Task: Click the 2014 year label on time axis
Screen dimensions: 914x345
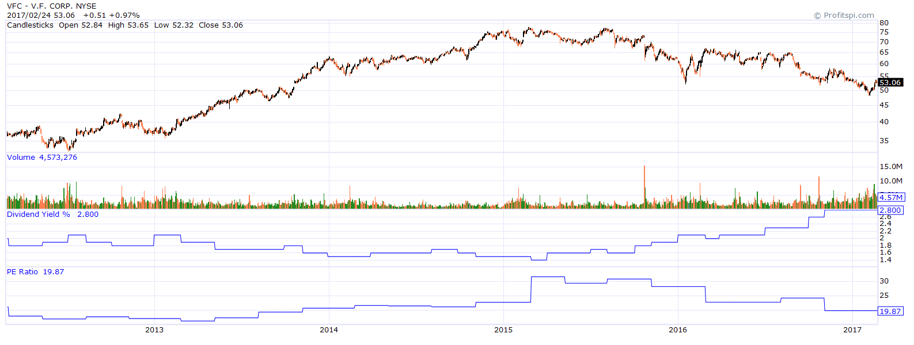Action: coord(329,330)
